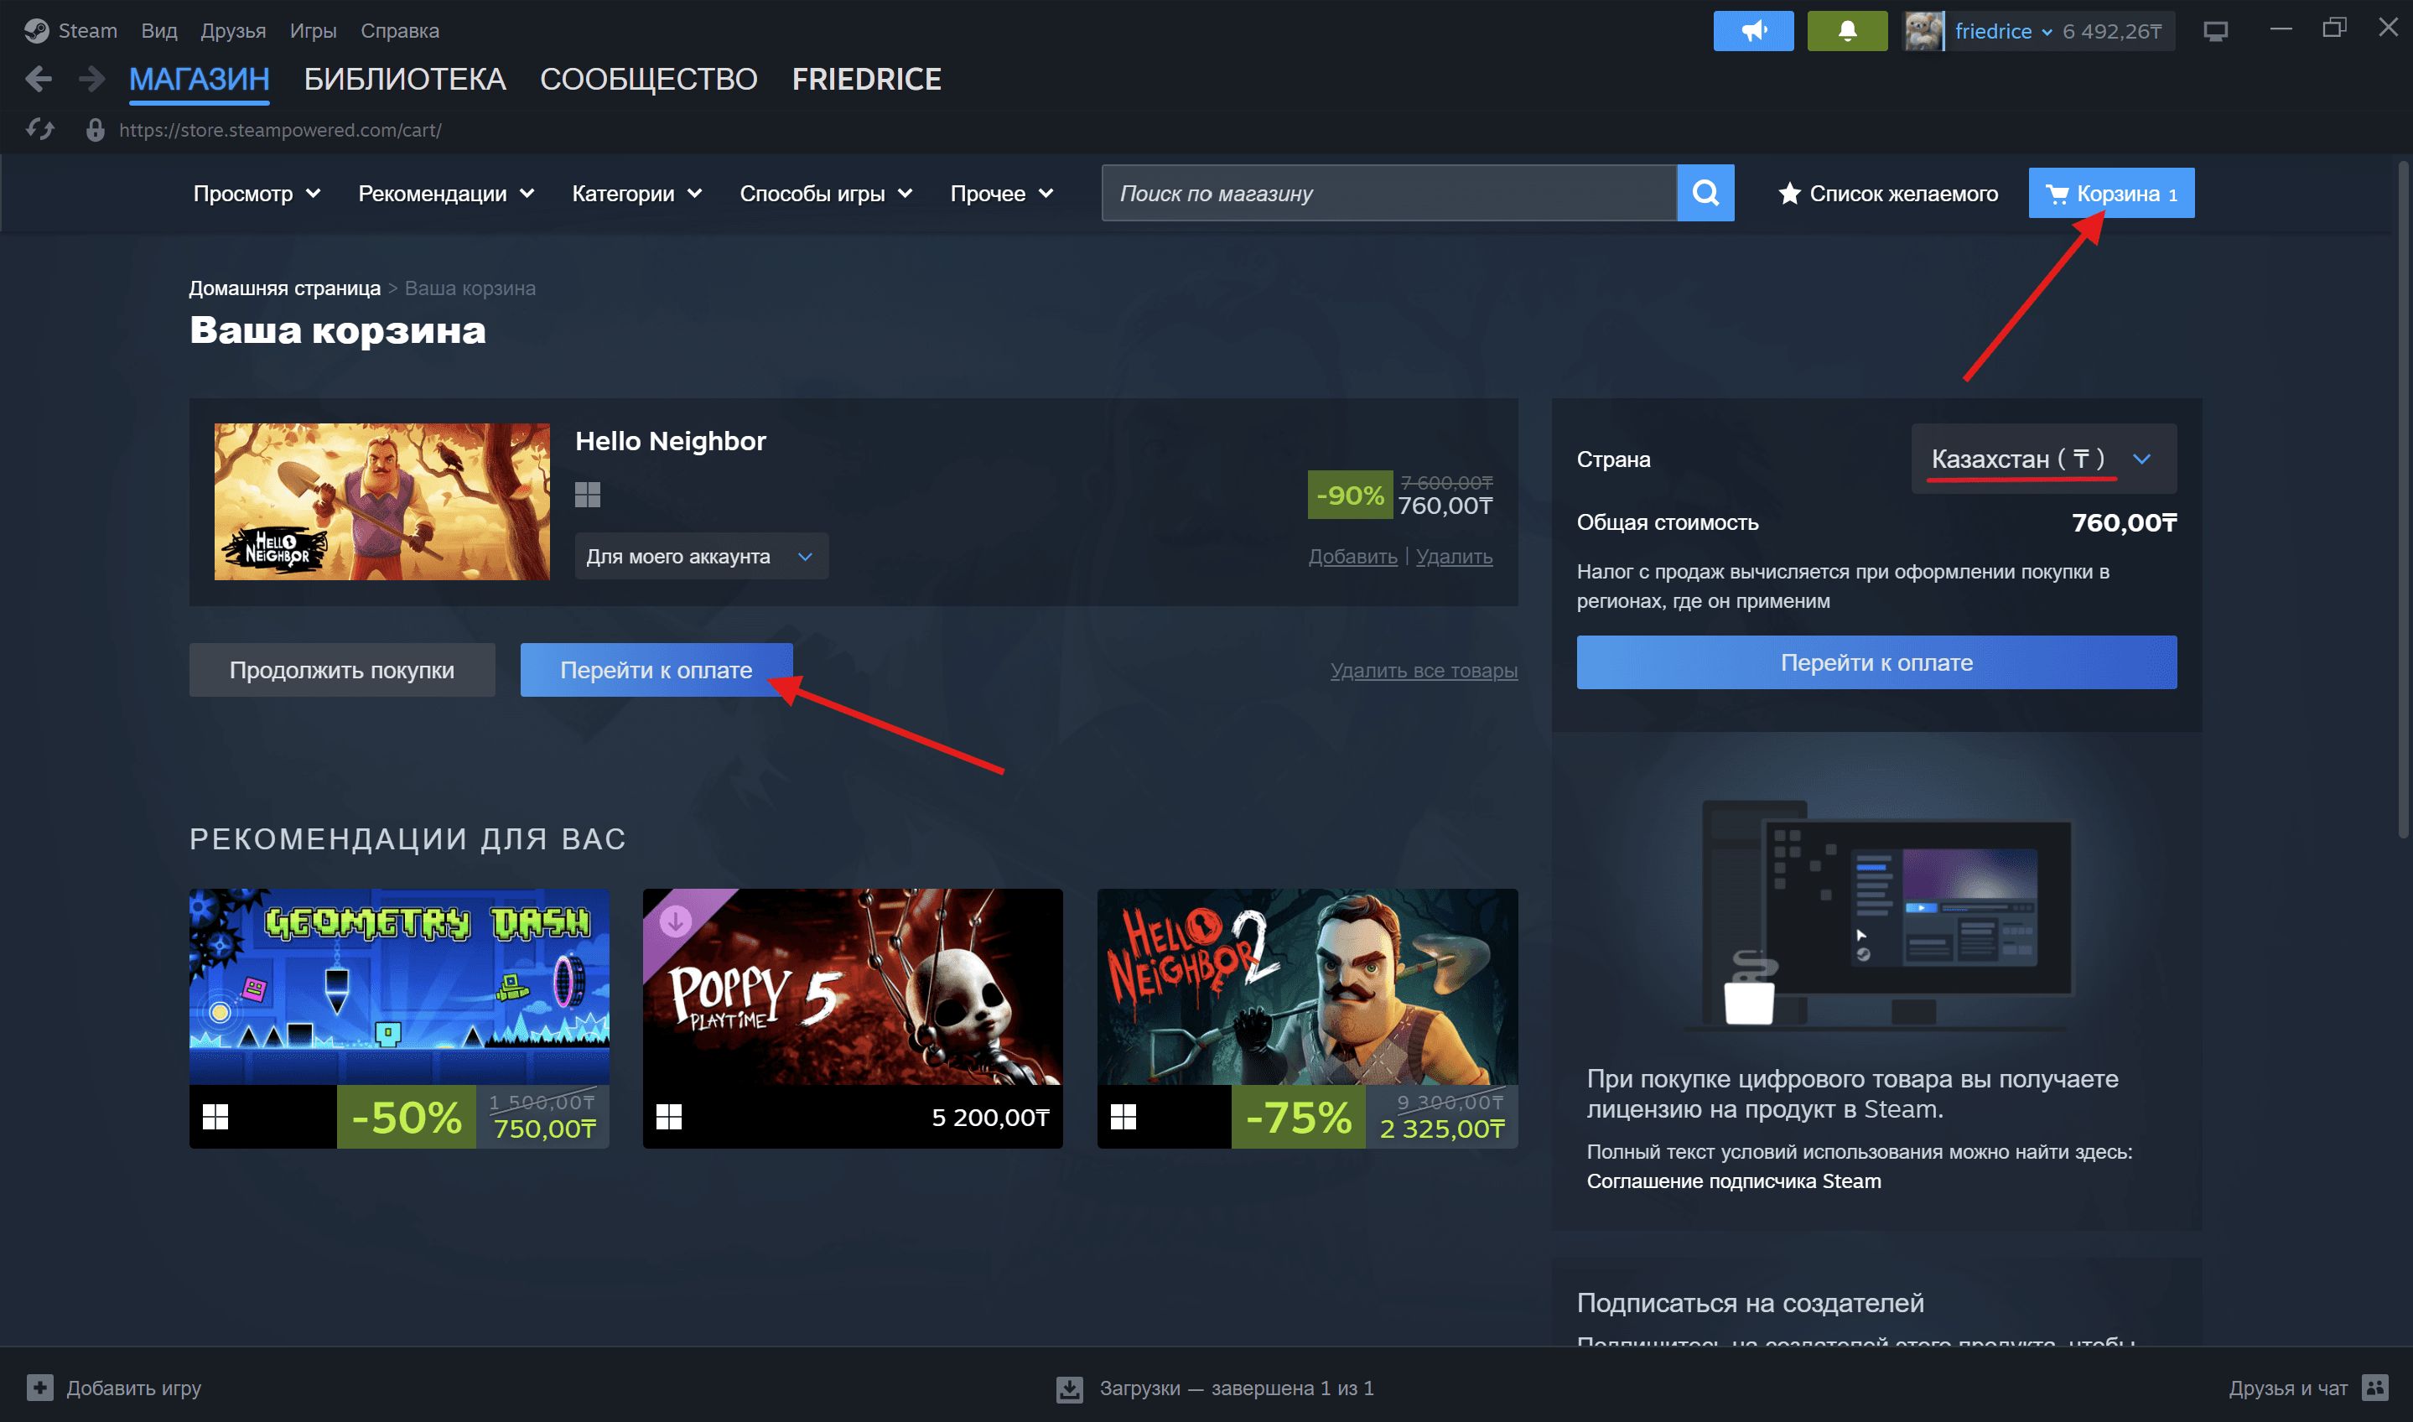2413x1422 pixels.
Task: Click the Корзина cart button
Action: 2110,193
